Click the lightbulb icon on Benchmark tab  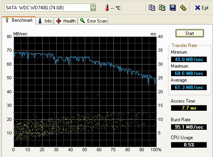coord(7,20)
